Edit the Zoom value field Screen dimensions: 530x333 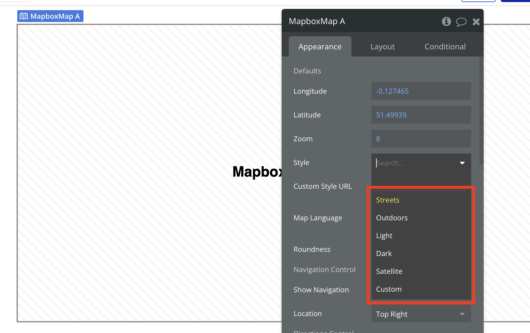[421, 139]
